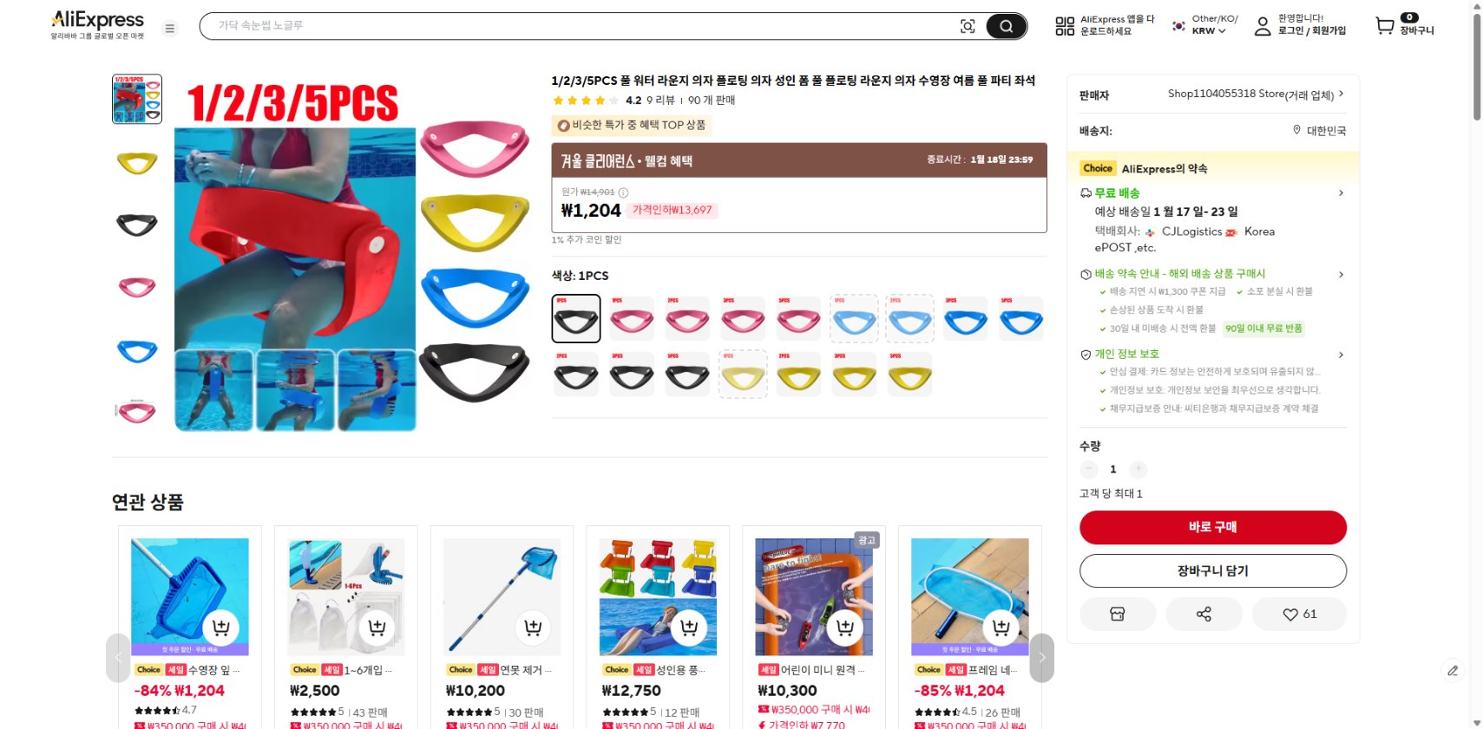
Task: Click the 바로 구매 buy now button
Action: click(x=1212, y=527)
